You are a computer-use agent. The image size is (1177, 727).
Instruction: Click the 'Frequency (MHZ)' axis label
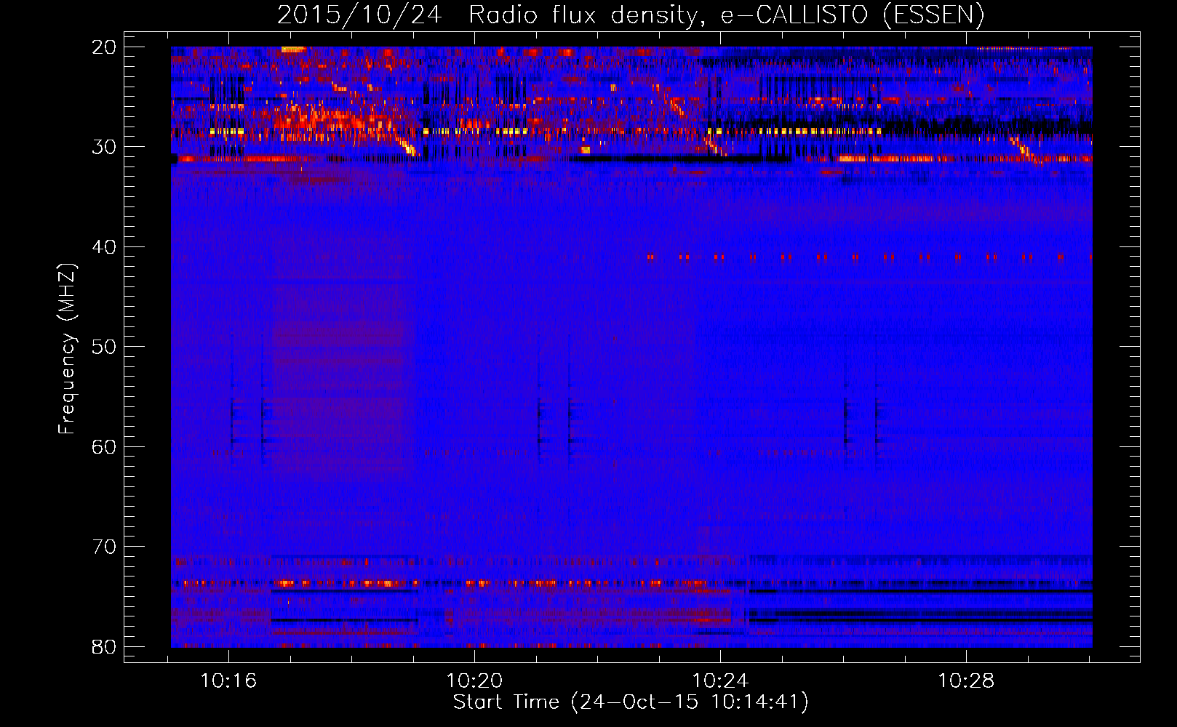click(67, 349)
